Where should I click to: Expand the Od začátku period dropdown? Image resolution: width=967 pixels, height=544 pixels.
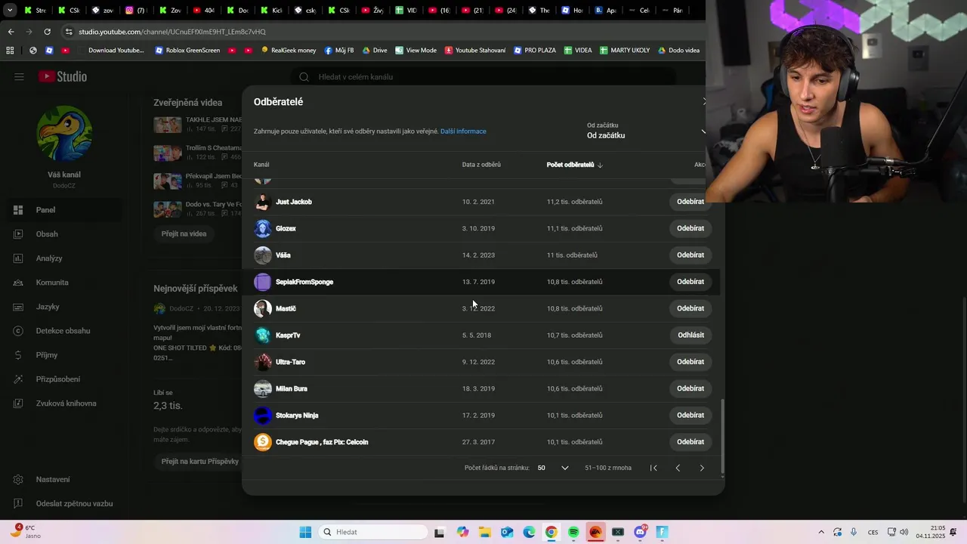pyautogui.click(x=647, y=131)
